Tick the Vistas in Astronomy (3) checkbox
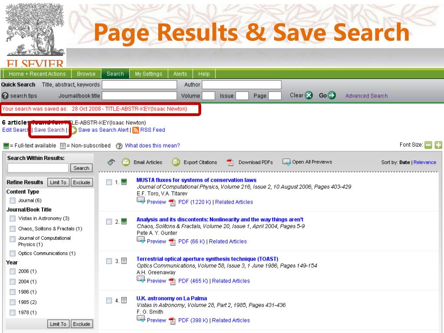 13,219
